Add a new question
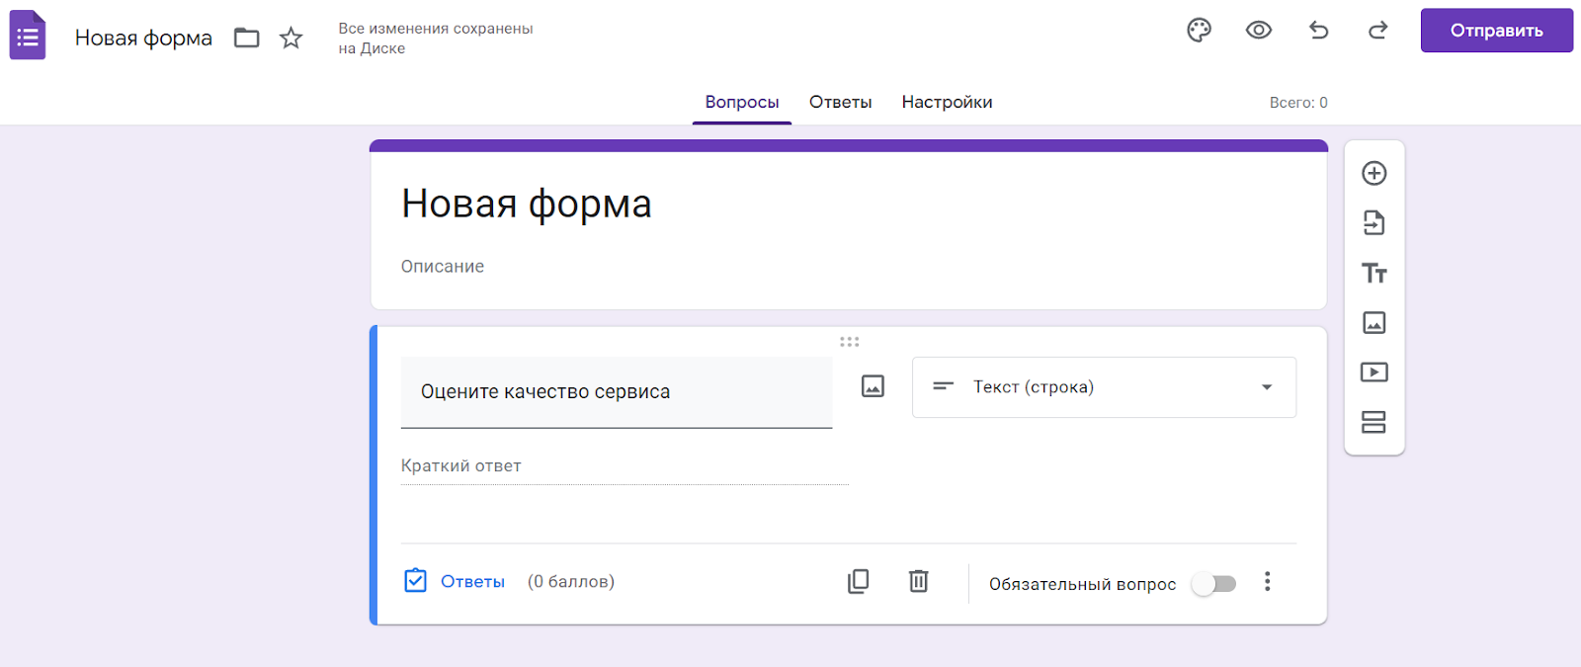This screenshot has height=667, width=1581. (x=1374, y=174)
